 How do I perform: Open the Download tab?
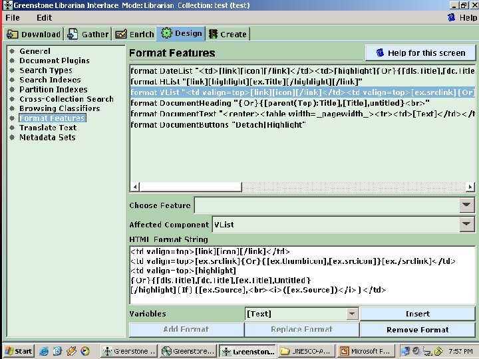(x=34, y=34)
